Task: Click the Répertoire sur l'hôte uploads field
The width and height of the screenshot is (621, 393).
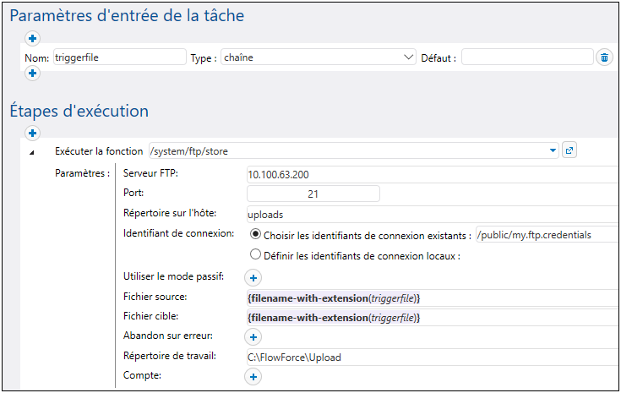Action: pyautogui.click(x=431, y=215)
